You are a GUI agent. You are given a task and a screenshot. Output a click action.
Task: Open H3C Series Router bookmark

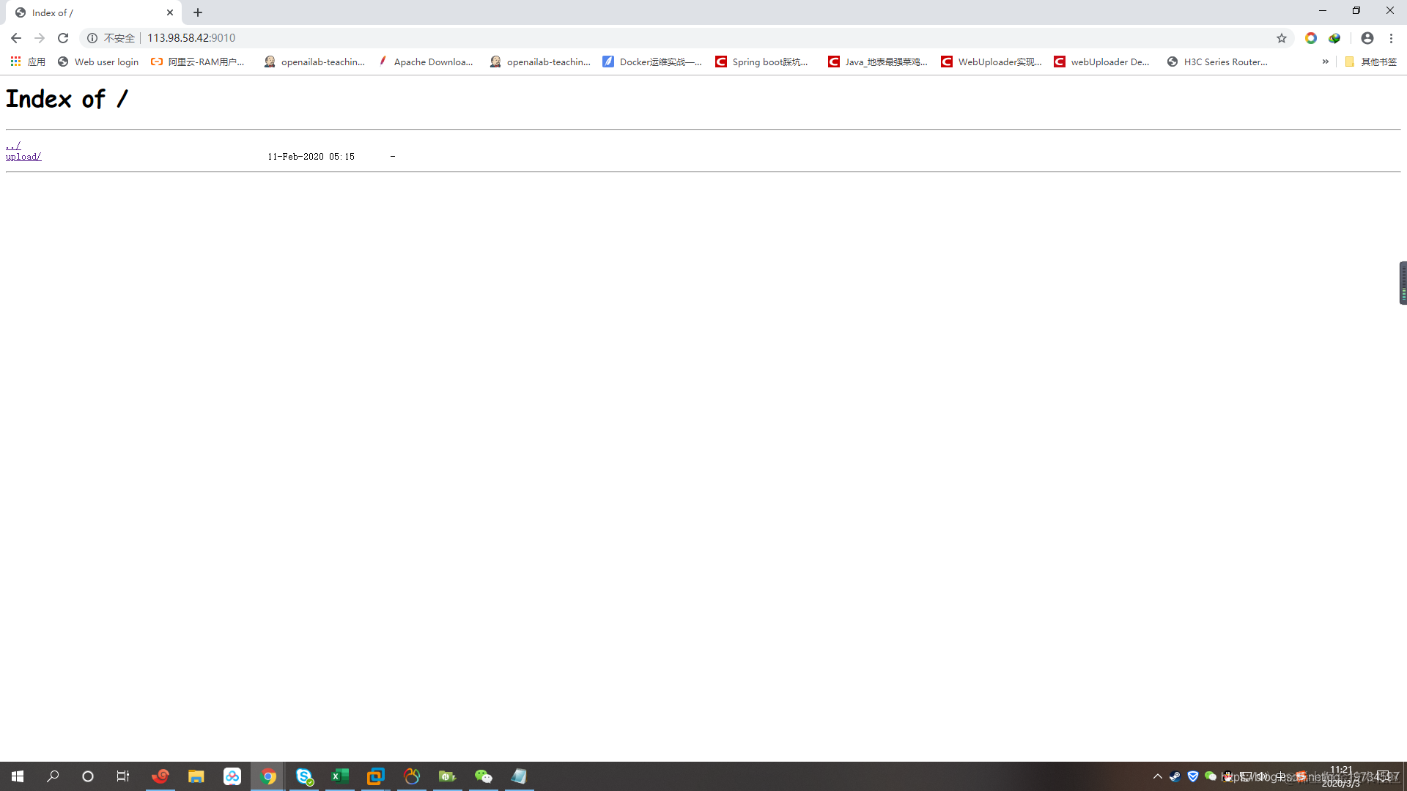(x=1217, y=62)
